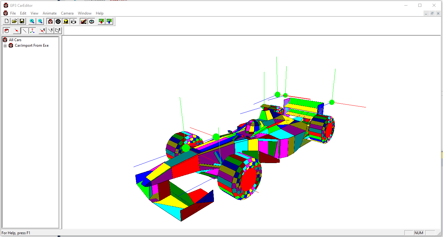
Task: Open the Window menu
Action: point(85,13)
